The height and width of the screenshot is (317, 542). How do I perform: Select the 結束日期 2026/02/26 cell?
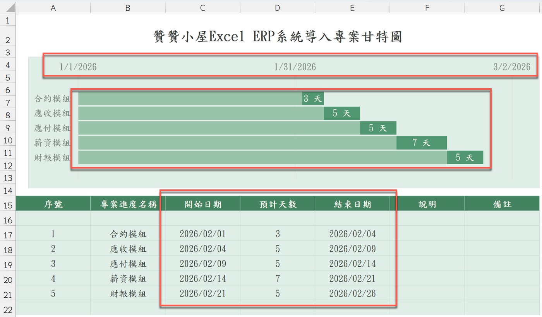352,293
